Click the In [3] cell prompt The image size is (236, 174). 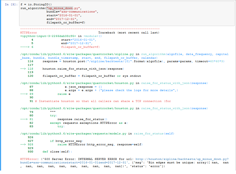pos(11,5)
